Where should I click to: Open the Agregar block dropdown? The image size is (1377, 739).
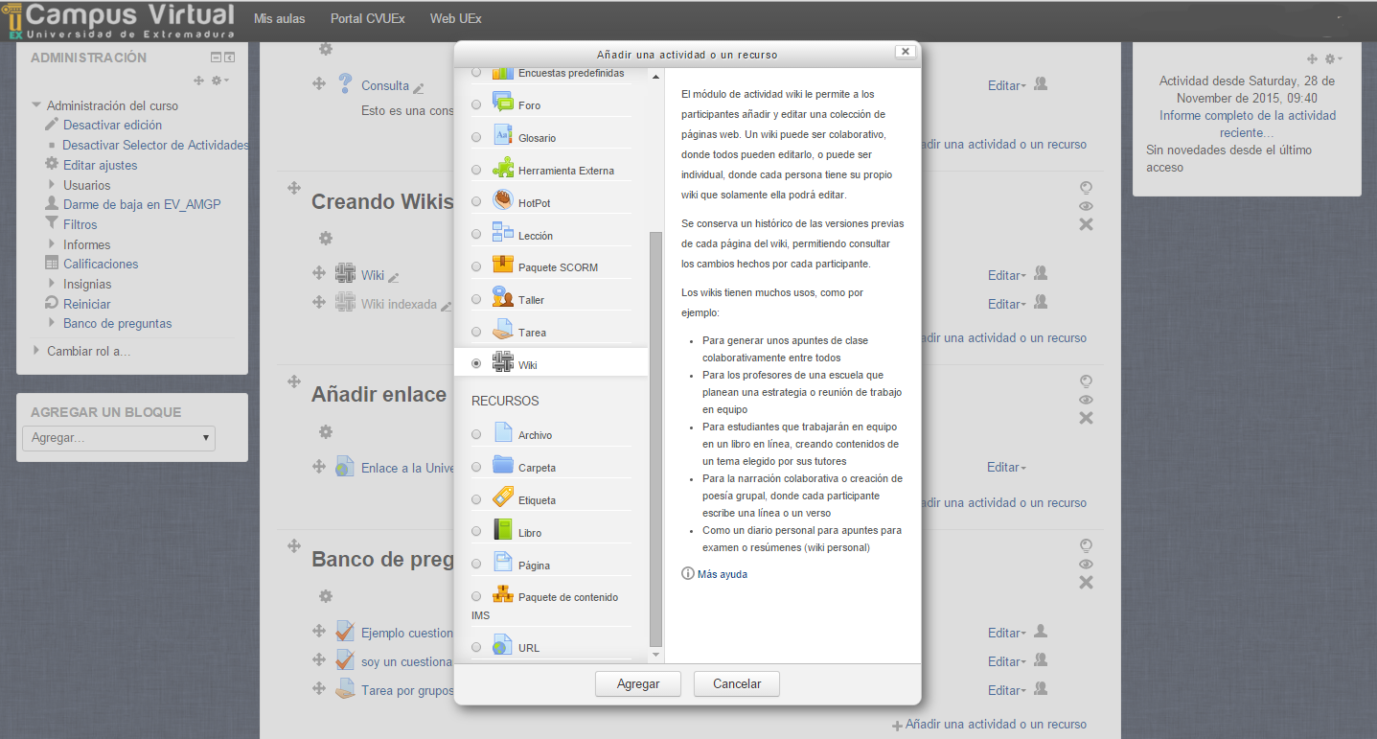(119, 438)
